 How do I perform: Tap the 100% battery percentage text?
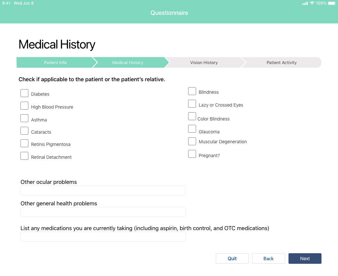(321, 3)
